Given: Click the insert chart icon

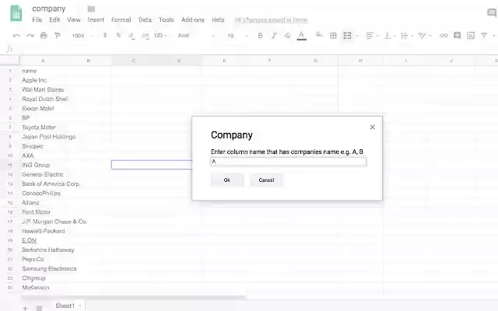Looking at the screenshot, I should [x=471, y=36].
